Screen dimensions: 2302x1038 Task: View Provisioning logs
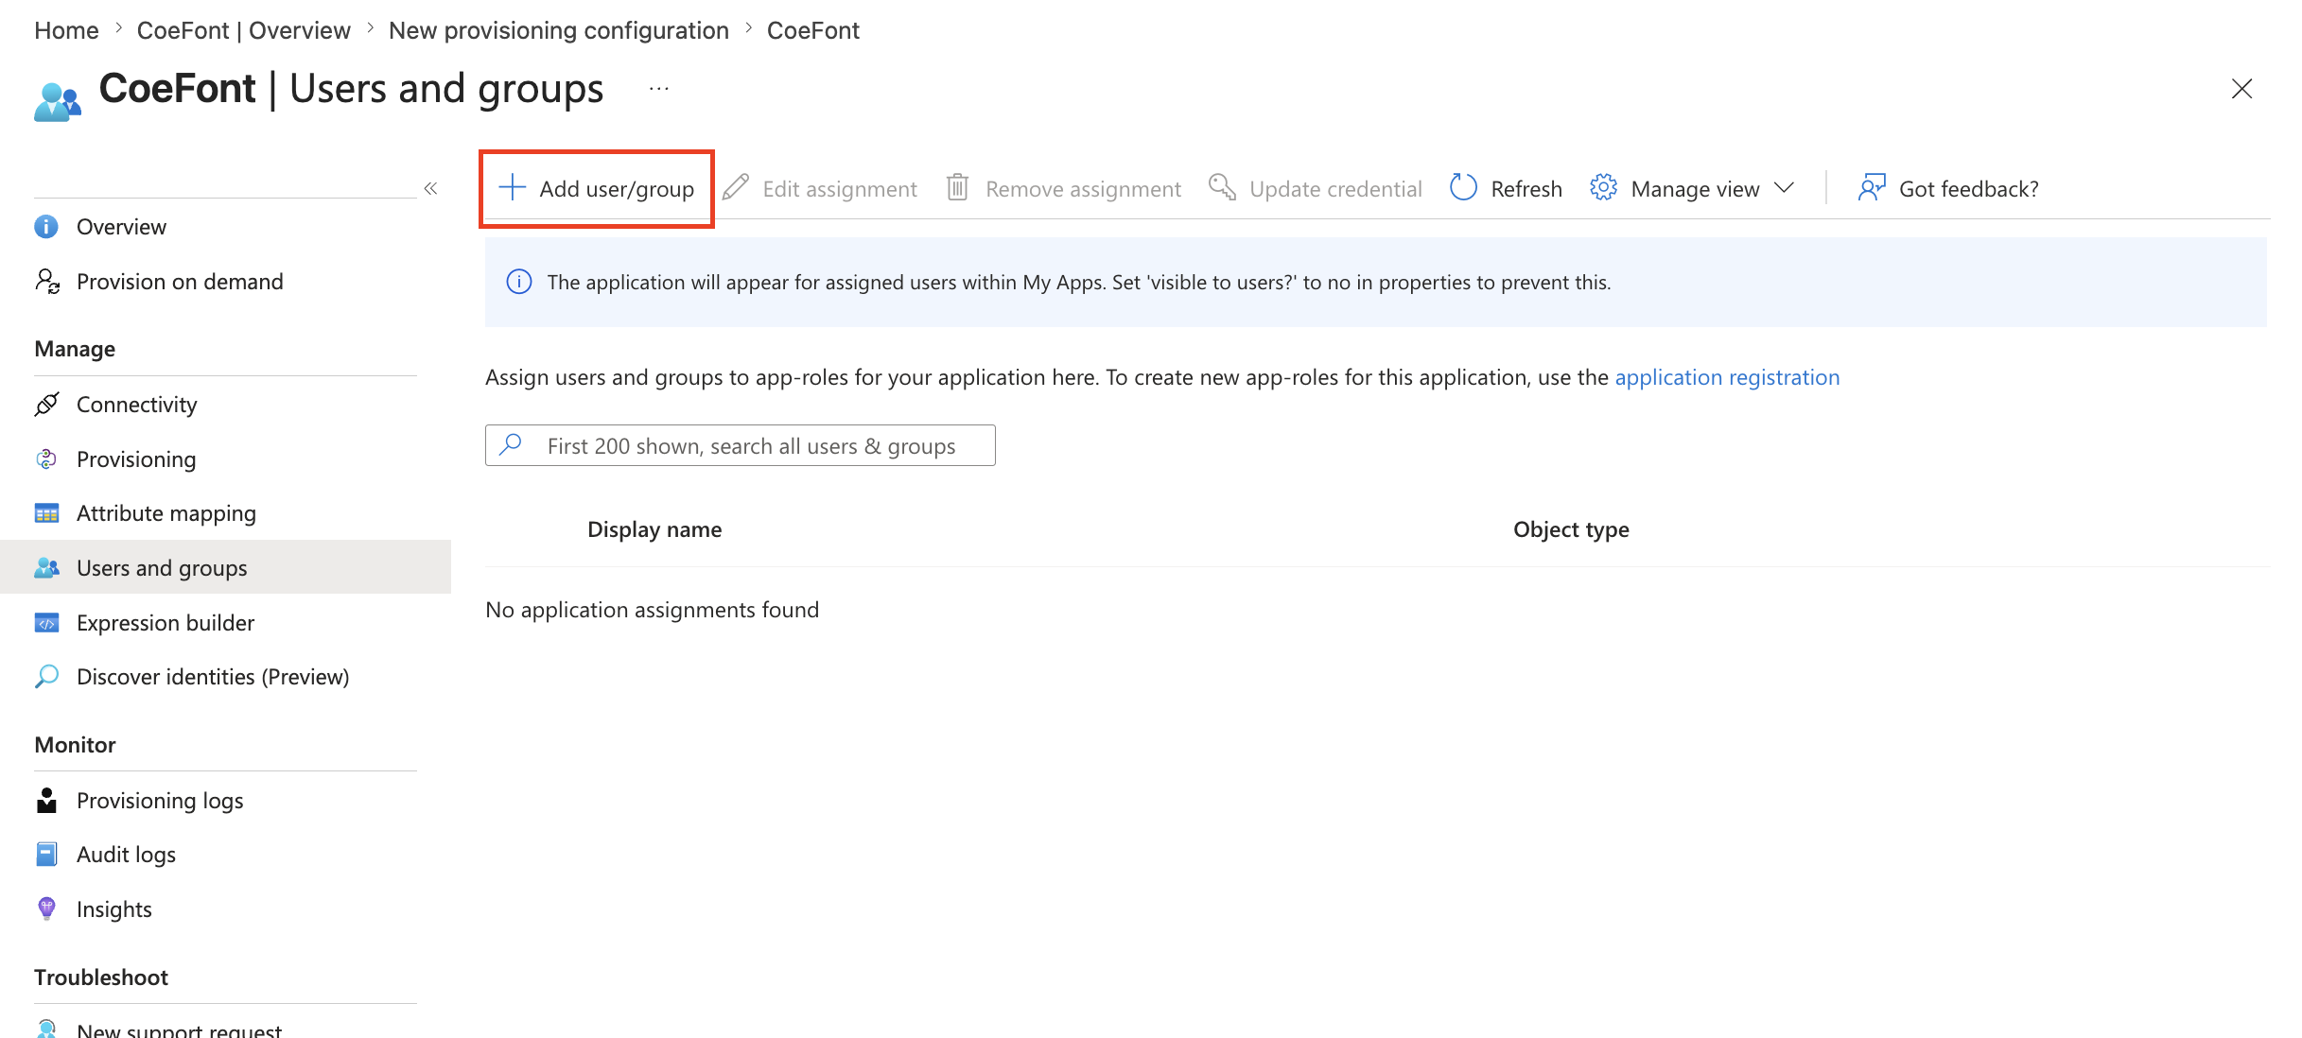[225, 800]
